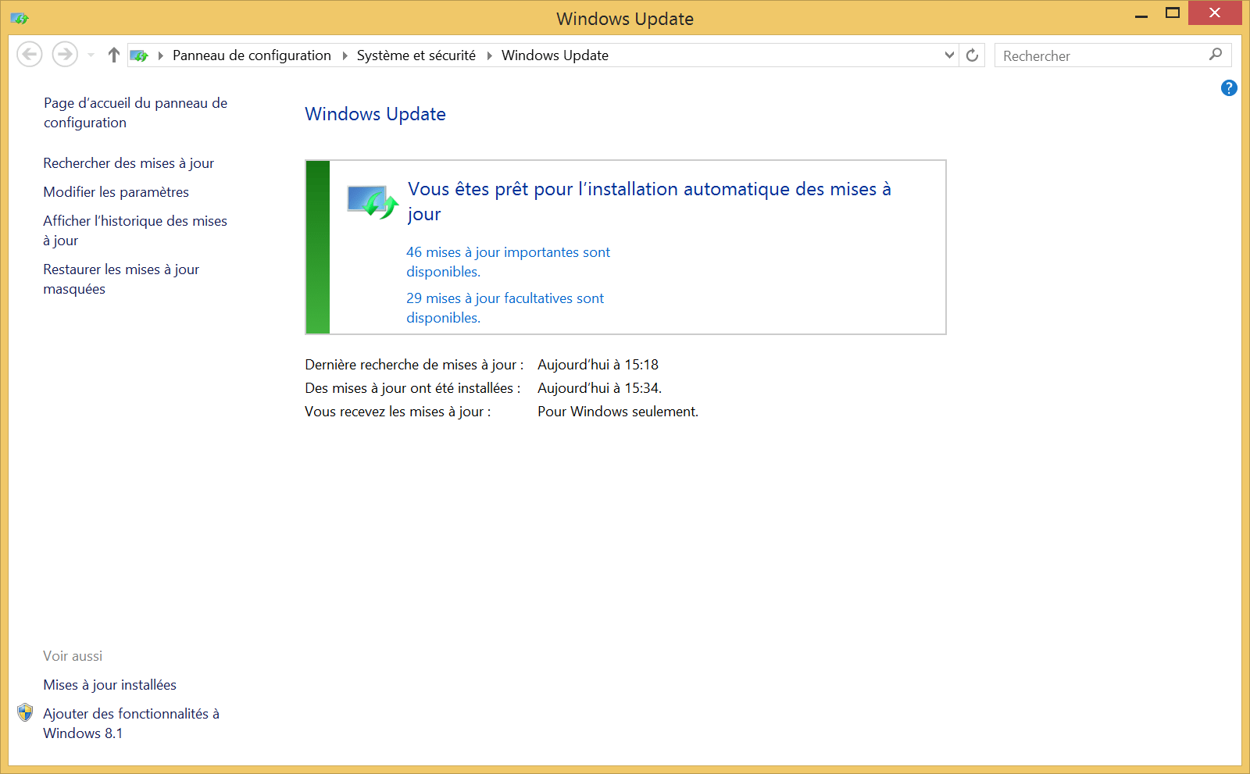Open the address bar history dropdown
This screenshot has width=1250, height=774.
[949, 55]
